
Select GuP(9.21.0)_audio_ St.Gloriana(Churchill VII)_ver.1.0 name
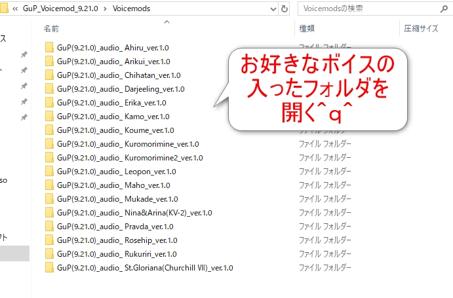(x=145, y=268)
